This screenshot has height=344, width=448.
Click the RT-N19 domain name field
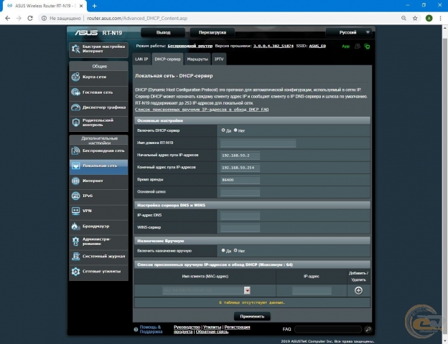coord(258,143)
